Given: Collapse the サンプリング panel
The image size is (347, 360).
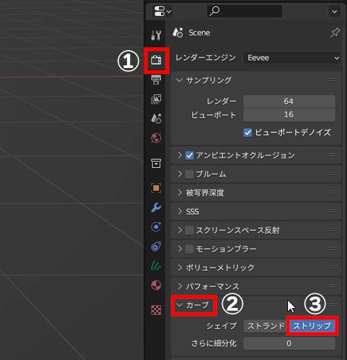Looking at the screenshot, I should tap(179, 80).
